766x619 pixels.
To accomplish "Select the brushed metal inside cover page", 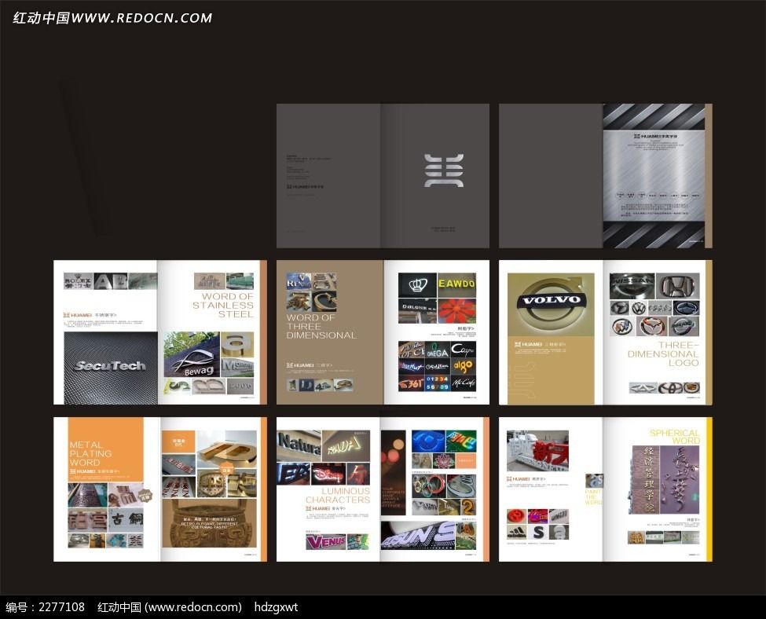I will [x=654, y=175].
